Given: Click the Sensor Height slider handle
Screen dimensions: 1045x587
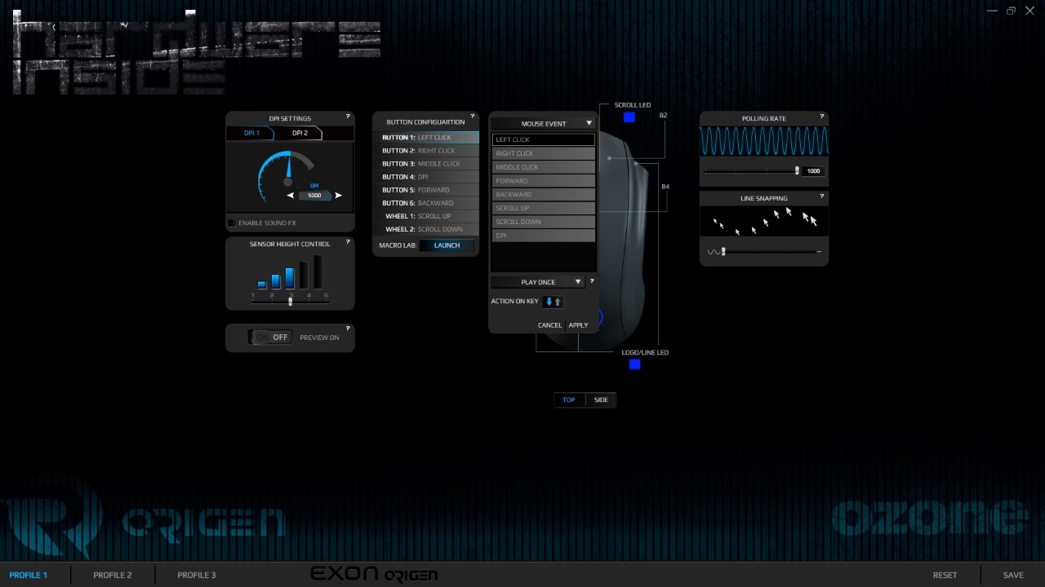Looking at the screenshot, I should (x=291, y=302).
